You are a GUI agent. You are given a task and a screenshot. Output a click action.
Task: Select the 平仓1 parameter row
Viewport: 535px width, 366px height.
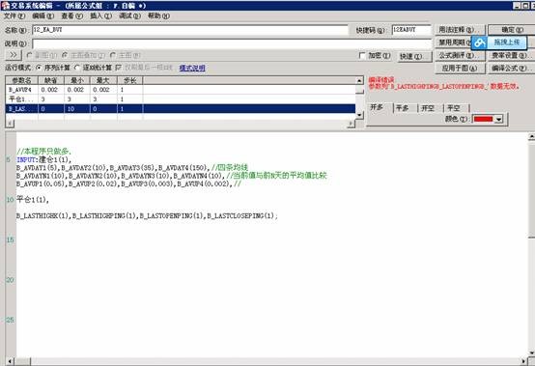[181, 99]
